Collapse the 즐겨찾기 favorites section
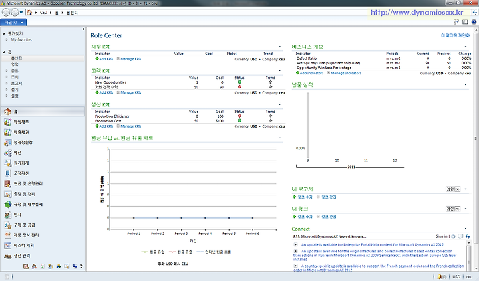This screenshot has height=281, width=479. (x=4, y=34)
